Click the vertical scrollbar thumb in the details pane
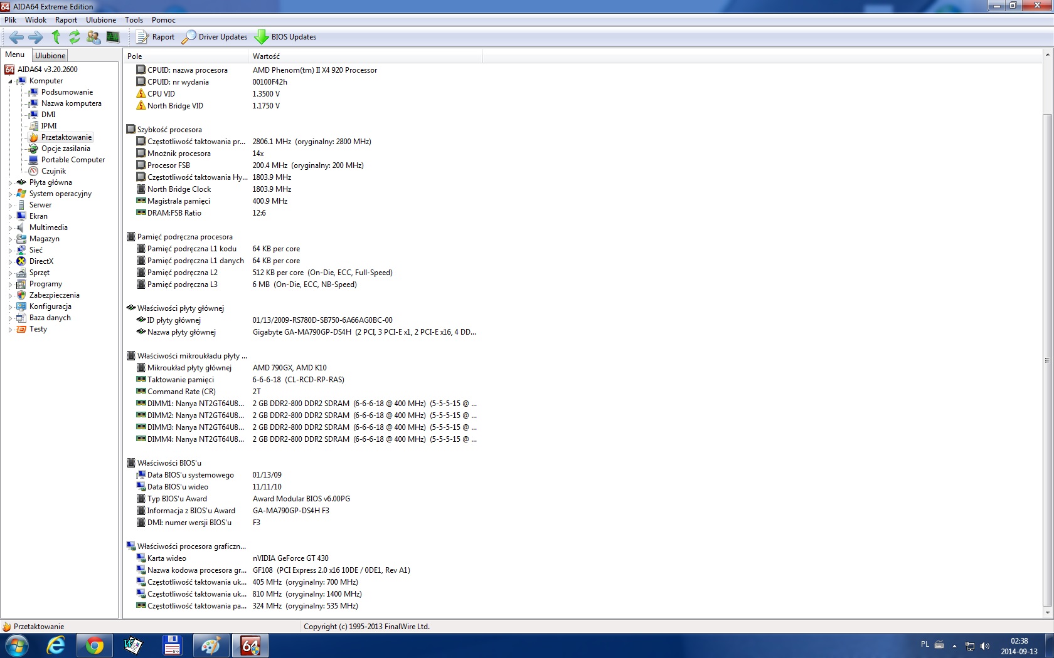This screenshot has width=1054, height=658. (1047, 360)
